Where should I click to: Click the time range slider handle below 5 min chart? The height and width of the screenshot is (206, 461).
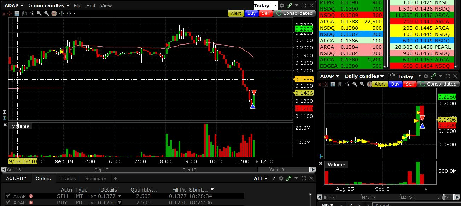click(257, 170)
